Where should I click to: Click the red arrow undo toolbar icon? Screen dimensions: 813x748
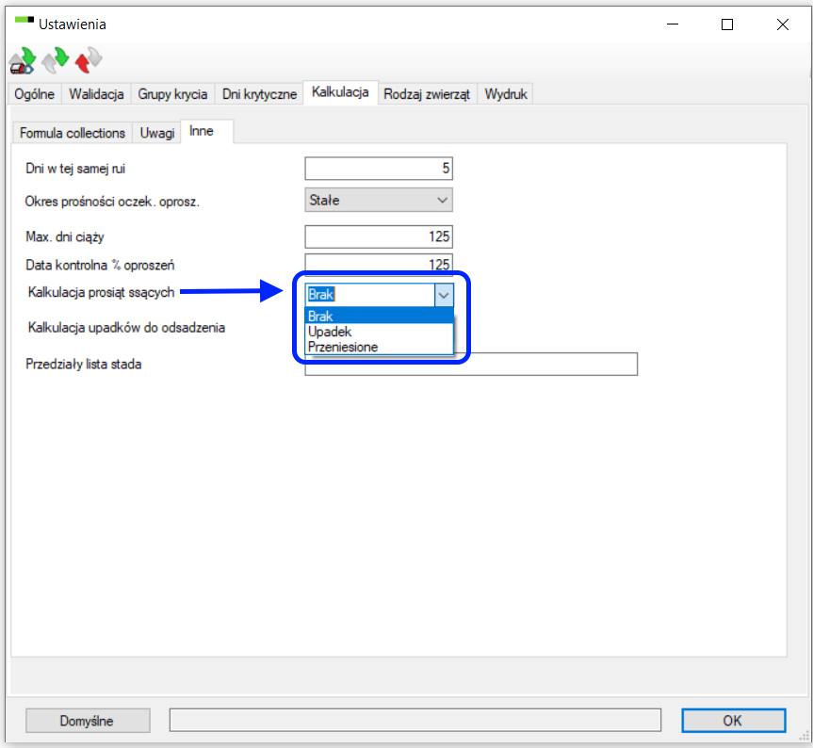tap(89, 59)
